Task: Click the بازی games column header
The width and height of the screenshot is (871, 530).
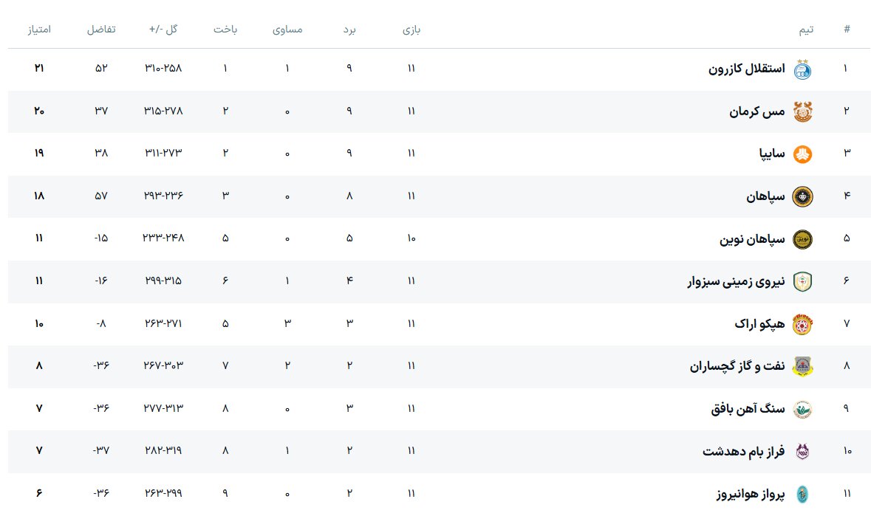Action: (x=411, y=30)
